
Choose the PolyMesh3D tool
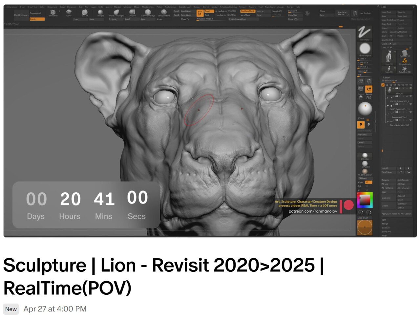pos(405,70)
